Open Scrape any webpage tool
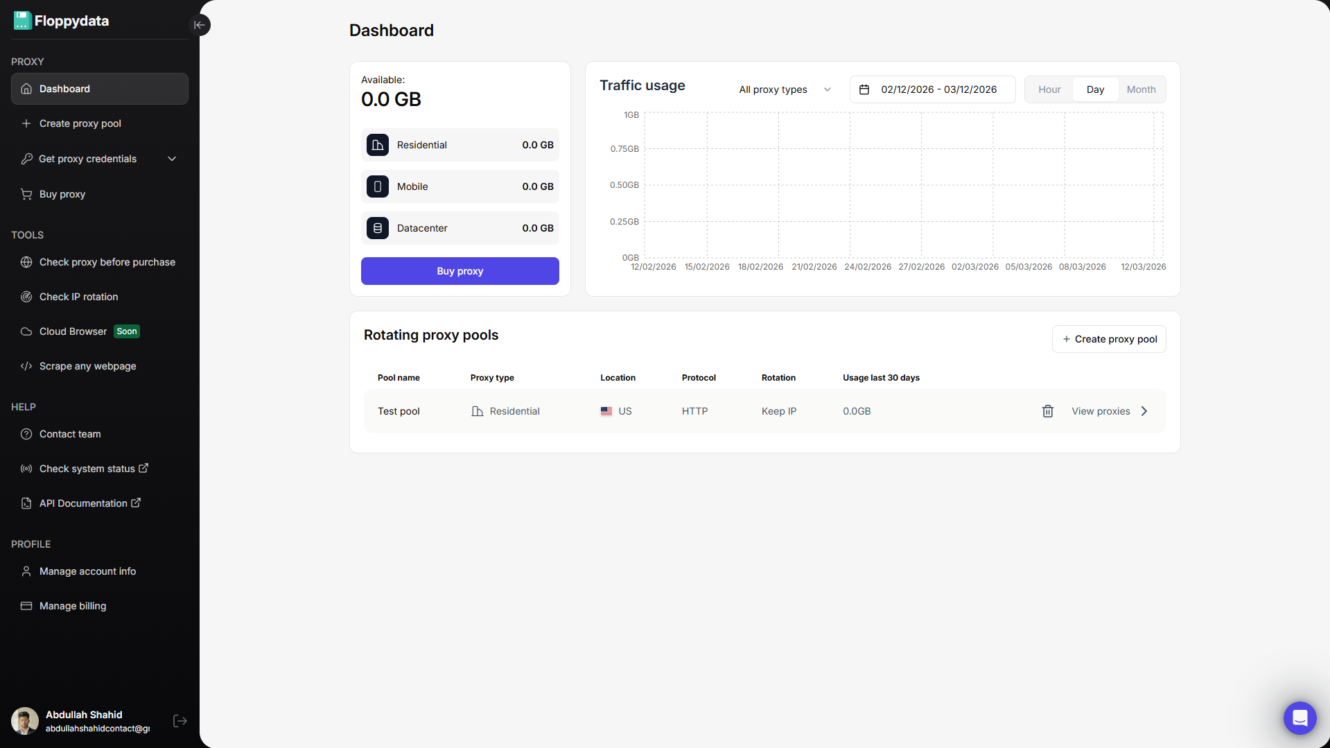 tap(87, 366)
